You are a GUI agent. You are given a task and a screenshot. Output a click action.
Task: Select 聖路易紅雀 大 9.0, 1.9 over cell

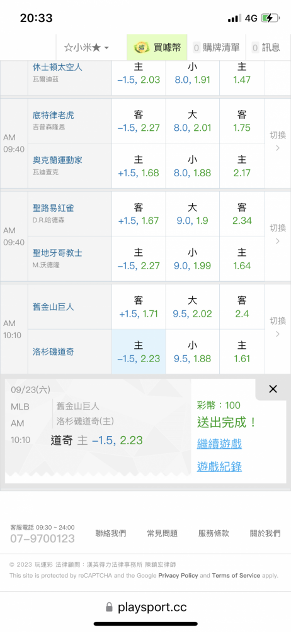tap(193, 214)
